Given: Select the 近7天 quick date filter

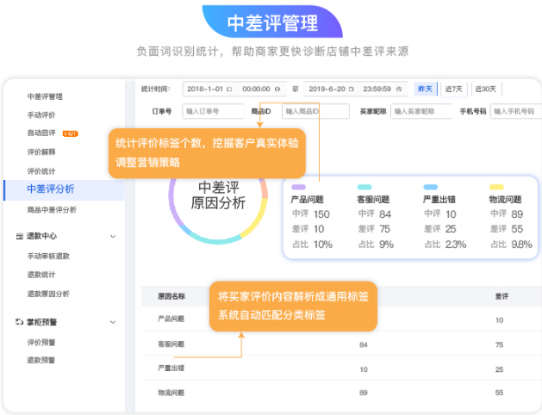Looking at the screenshot, I should pyautogui.click(x=453, y=89).
